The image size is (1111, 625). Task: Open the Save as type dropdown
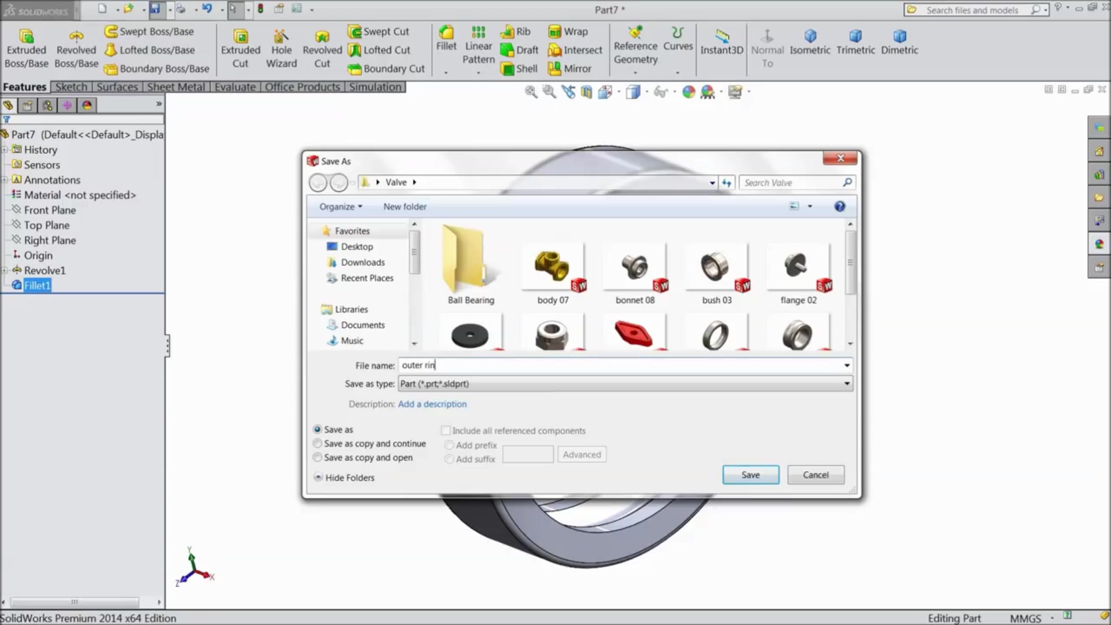coord(846,384)
